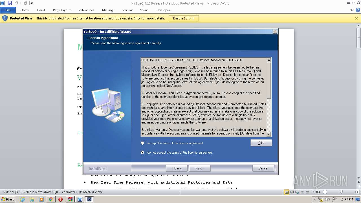Click the Save icon in Word's quick access toolbar
The image size is (361, 203).
pyautogui.click(x=10, y=3)
